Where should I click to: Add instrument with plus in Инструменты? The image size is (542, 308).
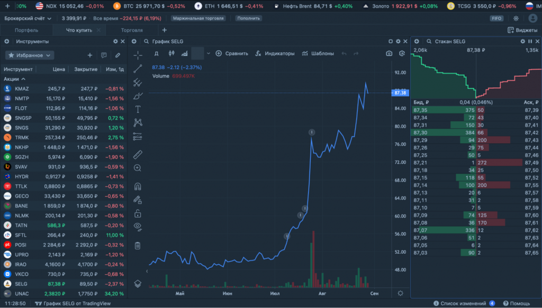click(x=90, y=55)
